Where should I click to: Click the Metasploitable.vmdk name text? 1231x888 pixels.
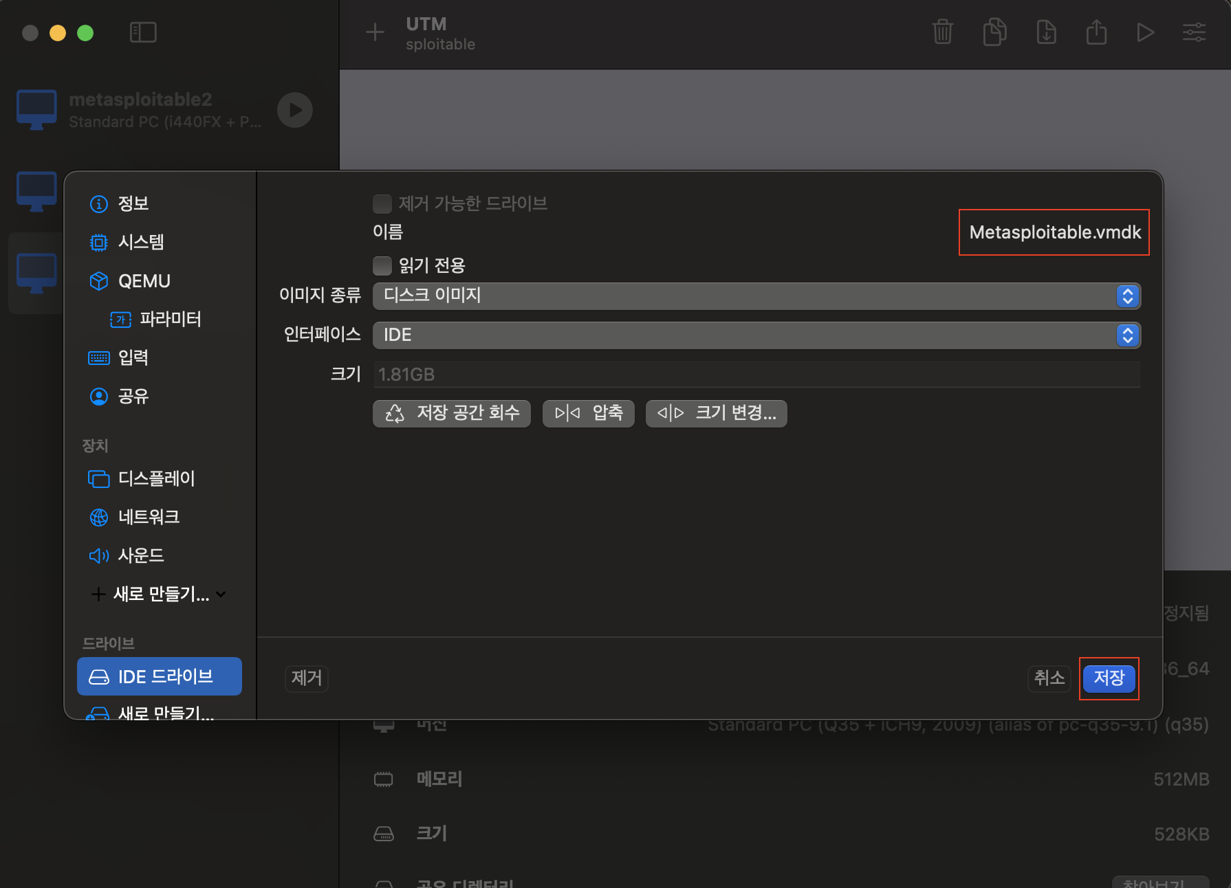[1055, 232]
